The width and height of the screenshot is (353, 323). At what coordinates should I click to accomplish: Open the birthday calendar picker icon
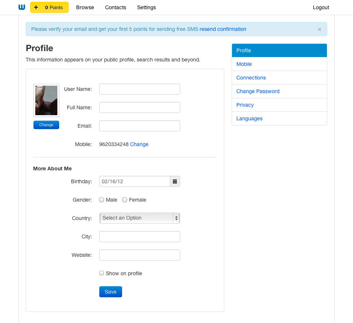click(x=175, y=181)
